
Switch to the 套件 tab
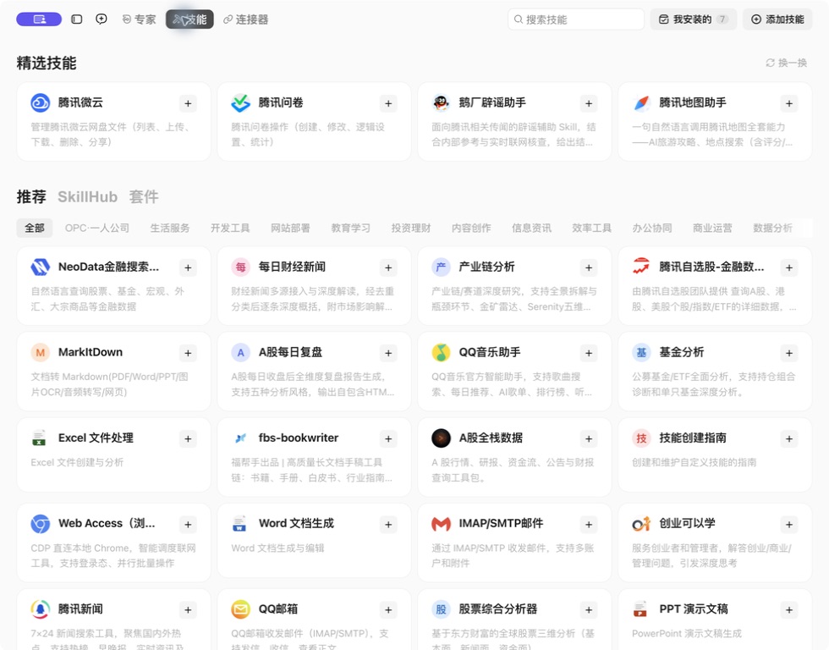144,196
